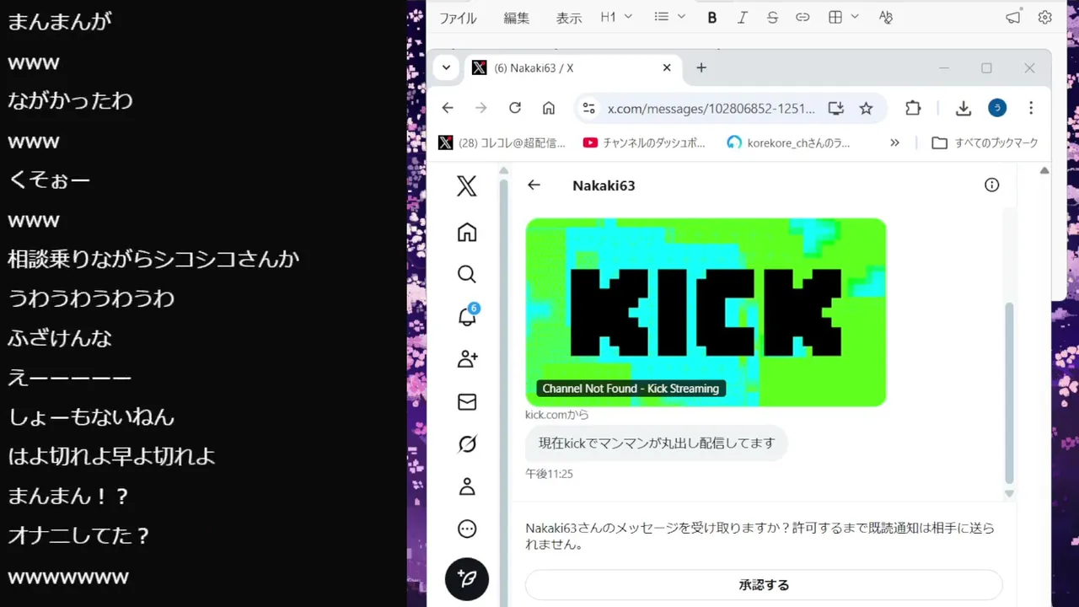Bookmark this page with the star
This screenshot has height=607, width=1079.
(866, 108)
